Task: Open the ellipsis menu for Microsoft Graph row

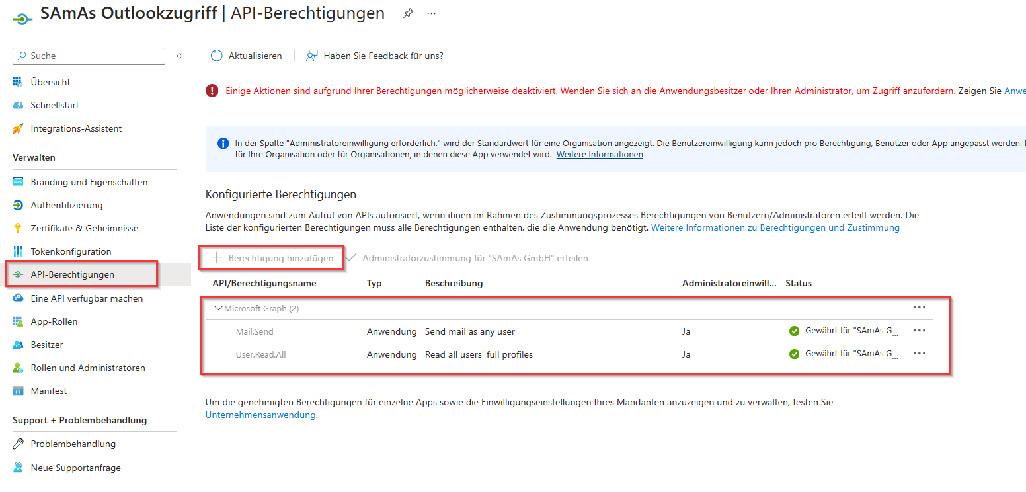Action: click(919, 307)
